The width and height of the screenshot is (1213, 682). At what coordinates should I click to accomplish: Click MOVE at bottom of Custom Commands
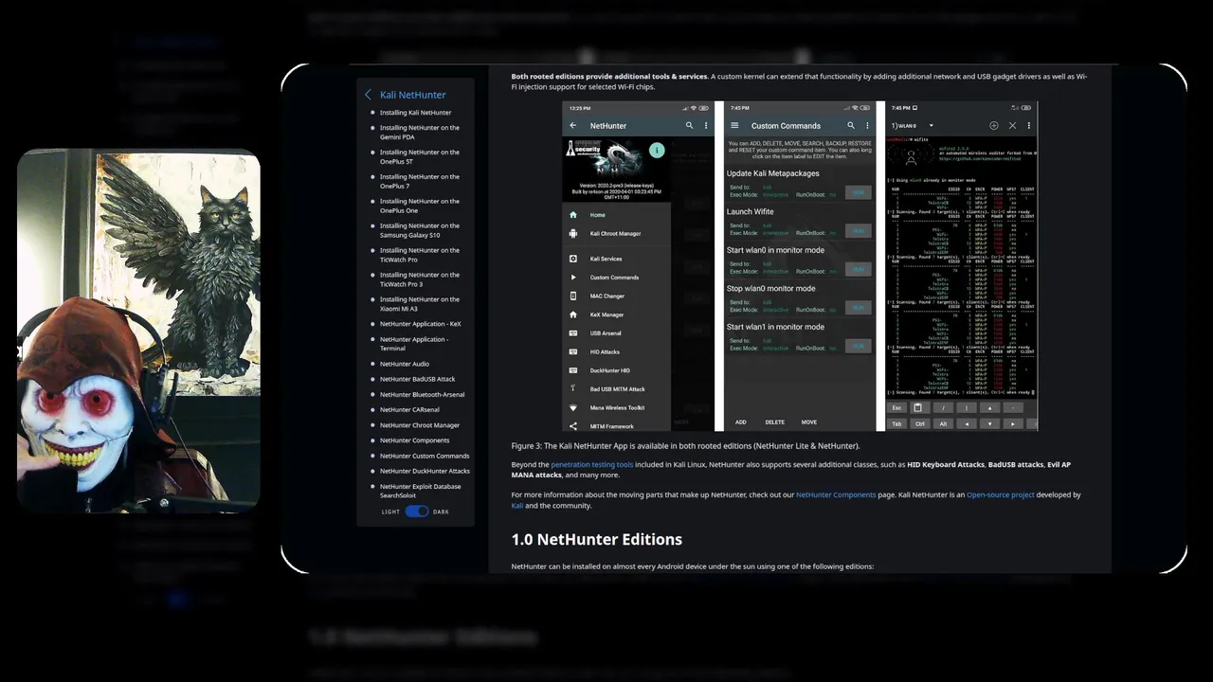click(808, 422)
